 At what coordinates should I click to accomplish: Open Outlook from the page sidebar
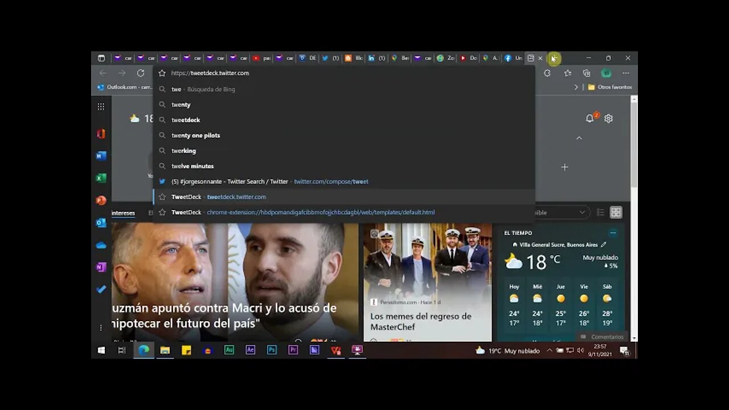pos(101,223)
